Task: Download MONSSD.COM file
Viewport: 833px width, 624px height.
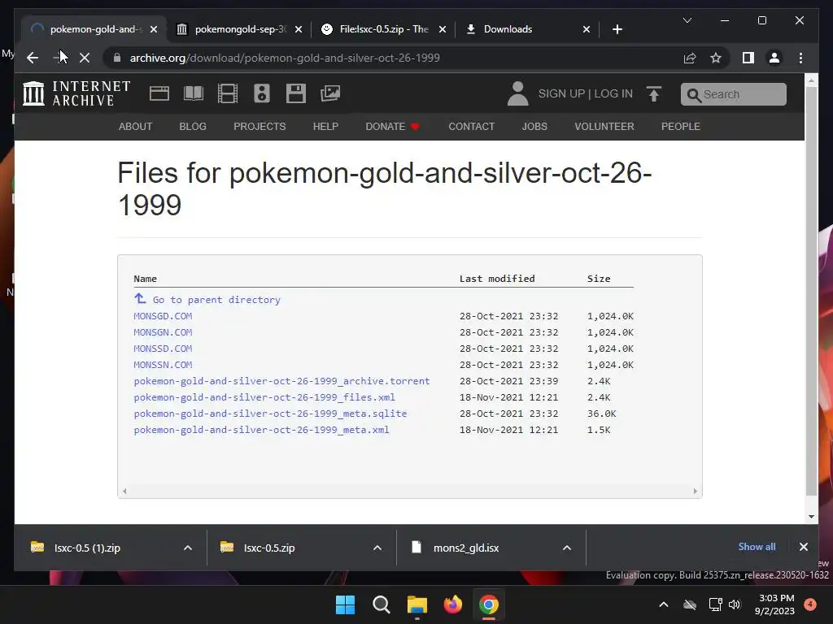Action: (x=163, y=349)
